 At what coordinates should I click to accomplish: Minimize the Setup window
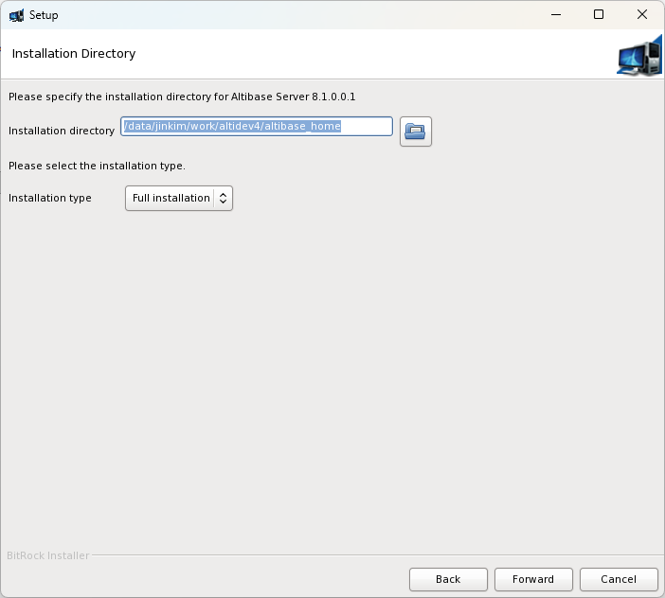point(553,15)
